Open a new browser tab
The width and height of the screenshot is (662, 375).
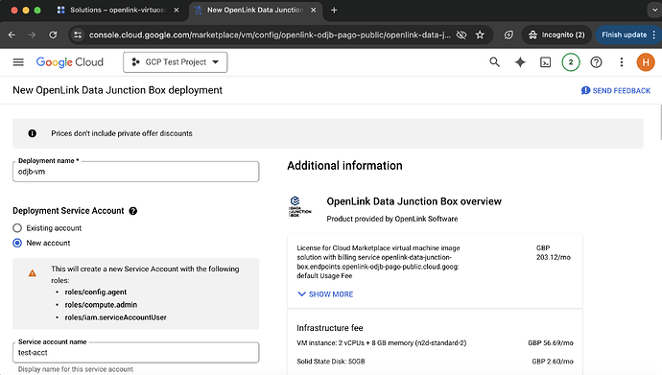coord(334,11)
